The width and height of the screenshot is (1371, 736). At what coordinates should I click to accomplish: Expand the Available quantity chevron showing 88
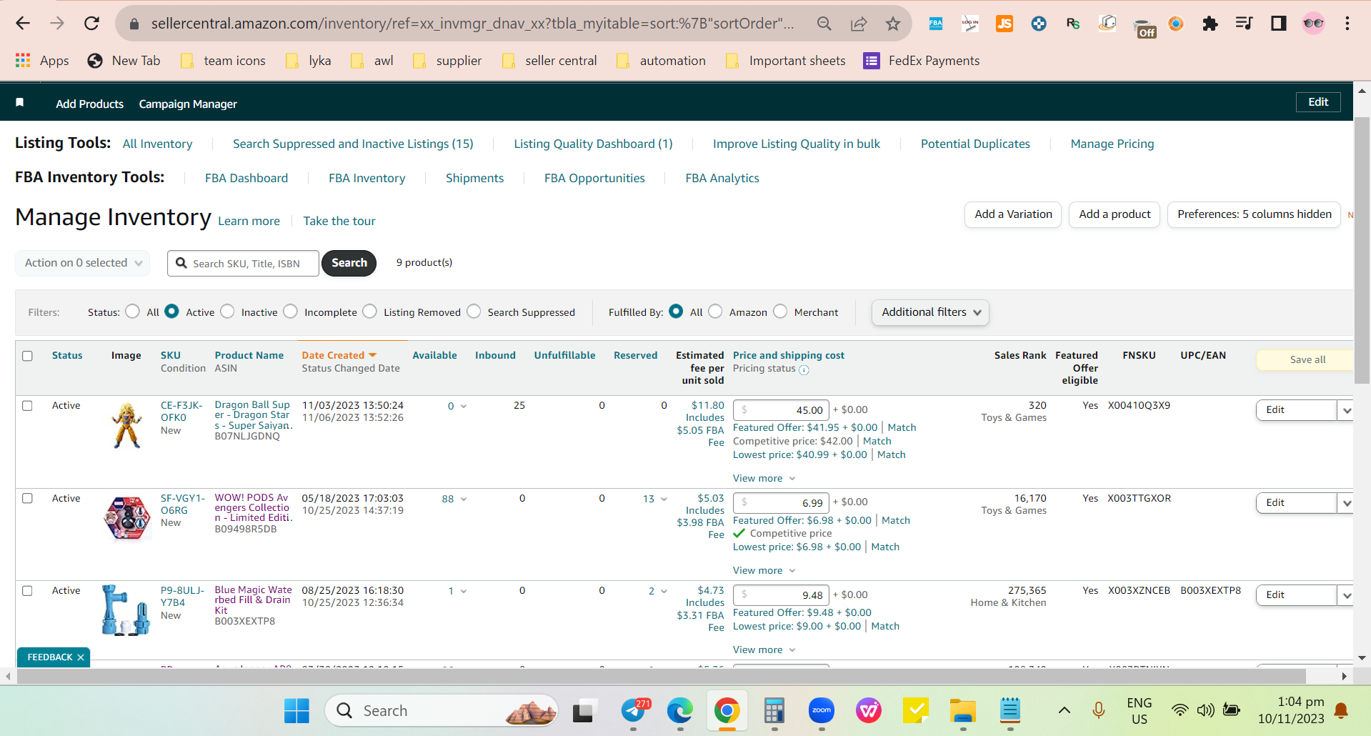(x=464, y=499)
